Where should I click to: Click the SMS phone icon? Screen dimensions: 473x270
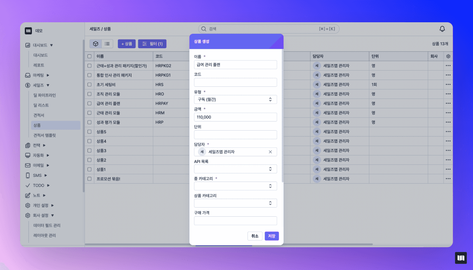[x=28, y=175]
